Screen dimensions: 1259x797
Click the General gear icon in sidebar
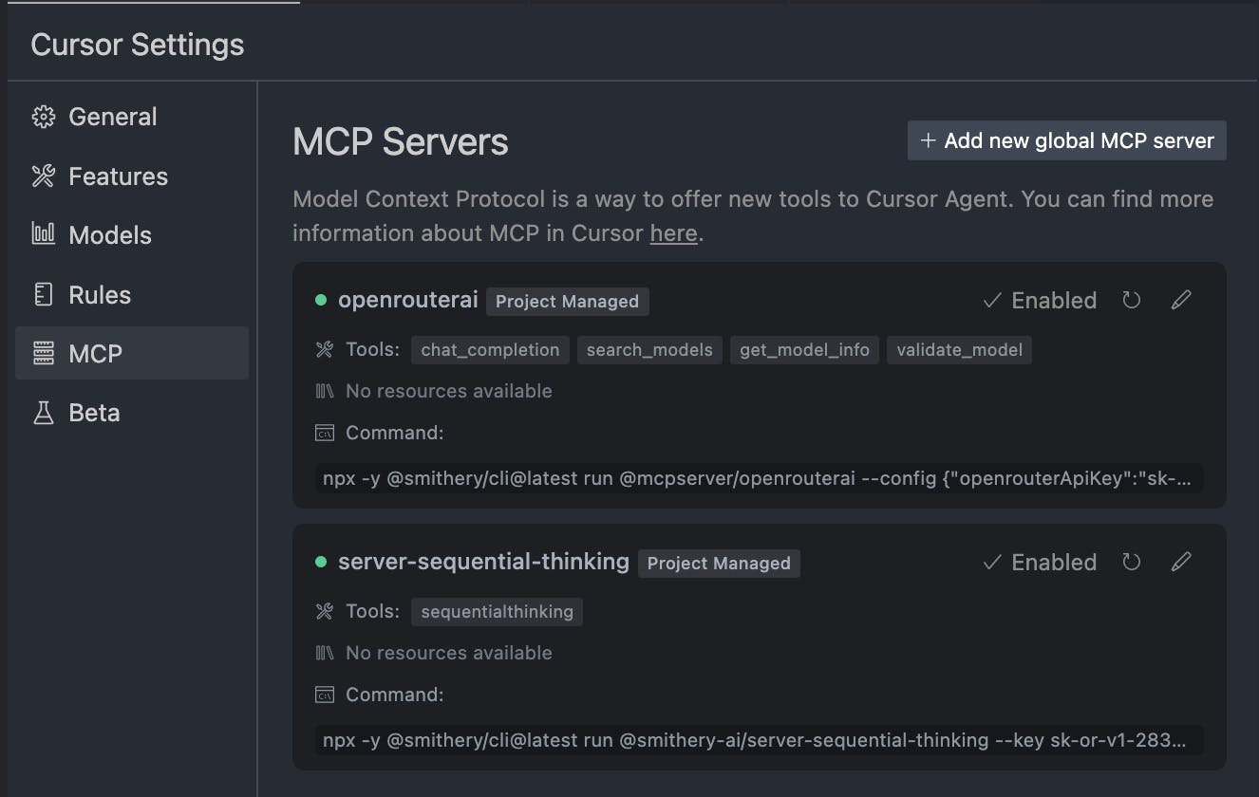(44, 117)
